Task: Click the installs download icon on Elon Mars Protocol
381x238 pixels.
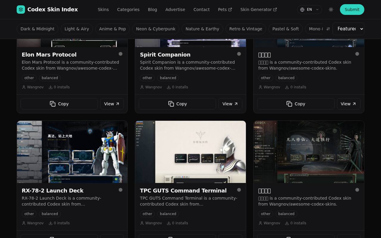Action: (x=51, y=87)
